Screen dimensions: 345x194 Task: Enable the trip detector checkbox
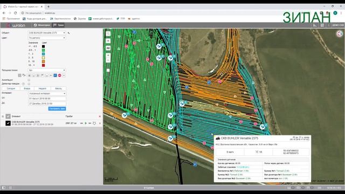tap(29, 84)
